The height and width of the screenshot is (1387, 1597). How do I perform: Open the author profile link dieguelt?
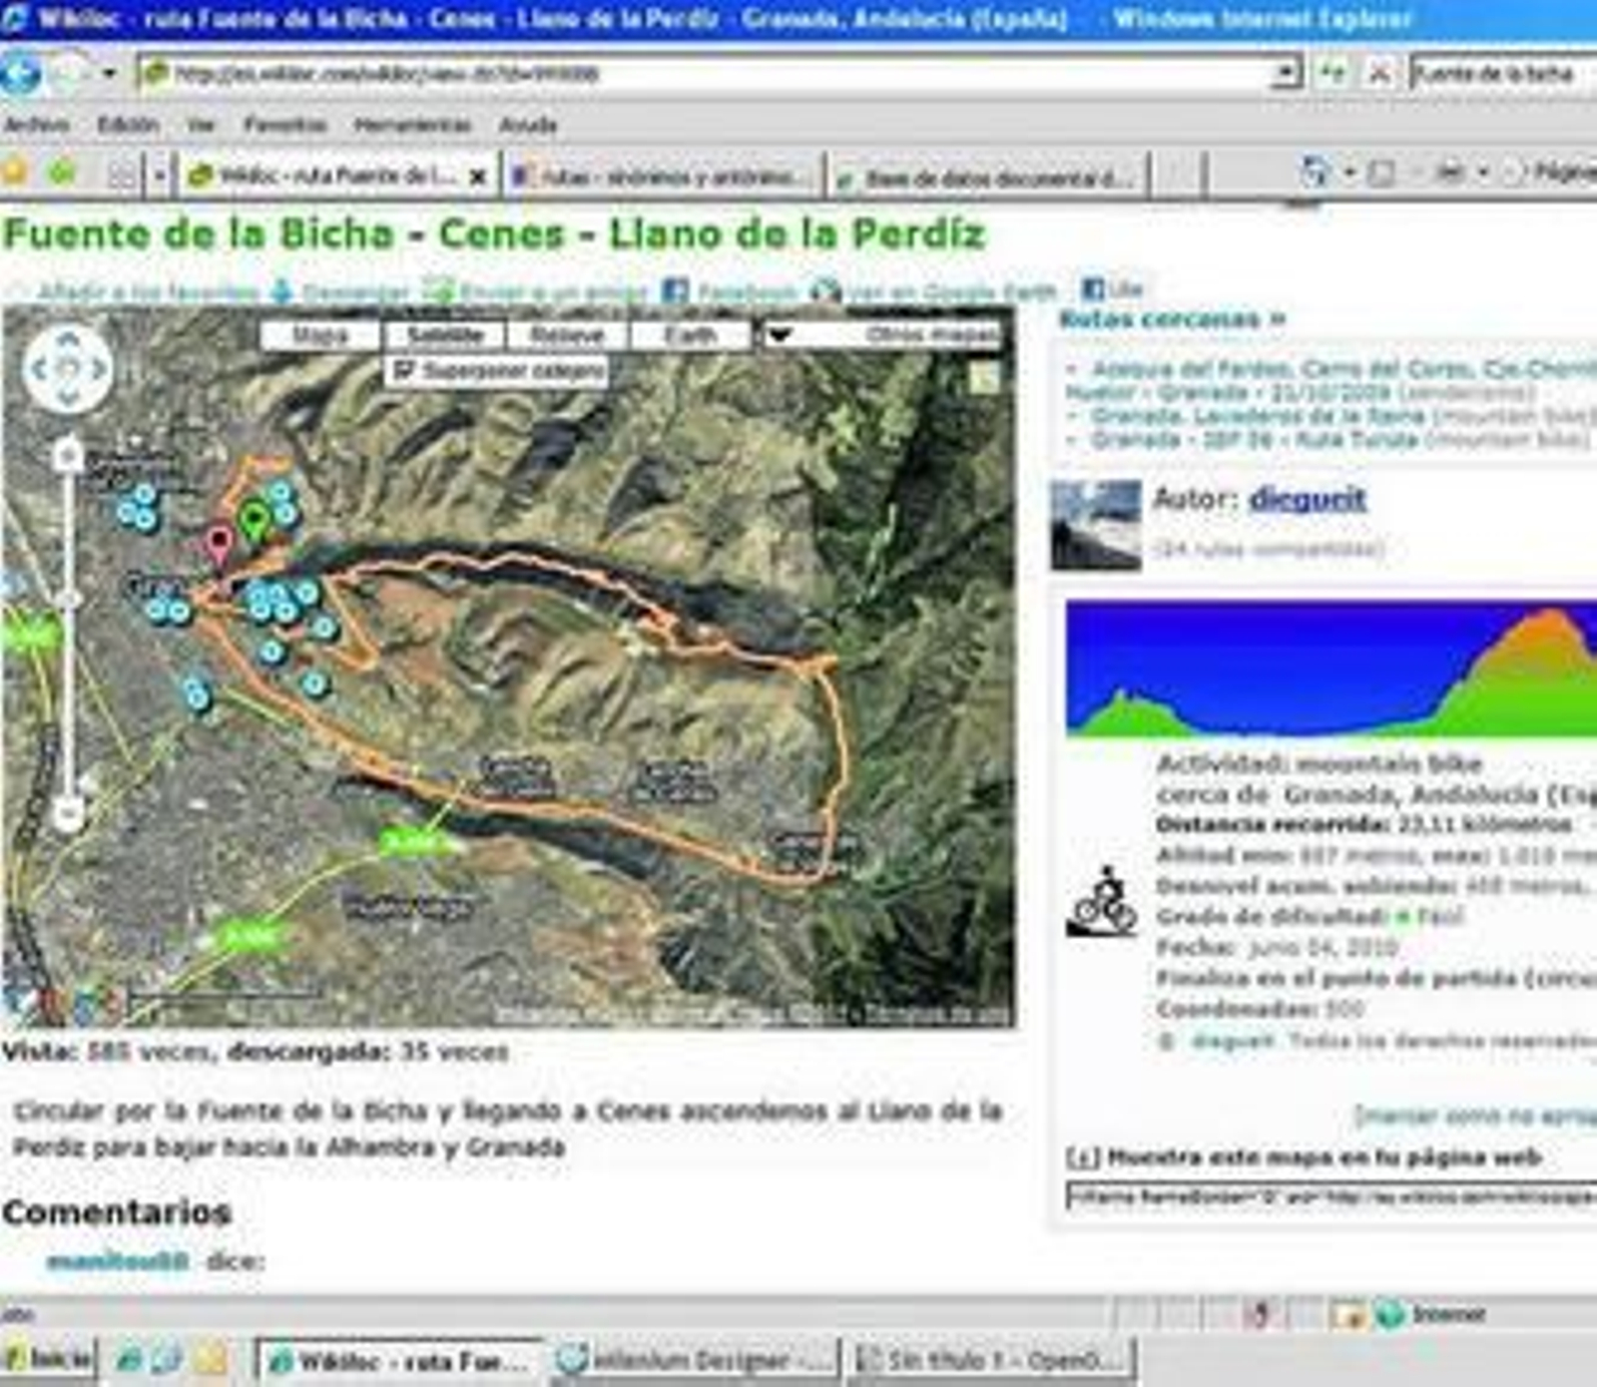1307,499
